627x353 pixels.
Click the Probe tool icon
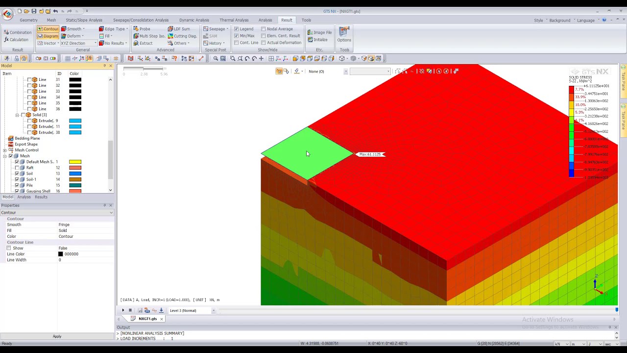coord(136,29)
